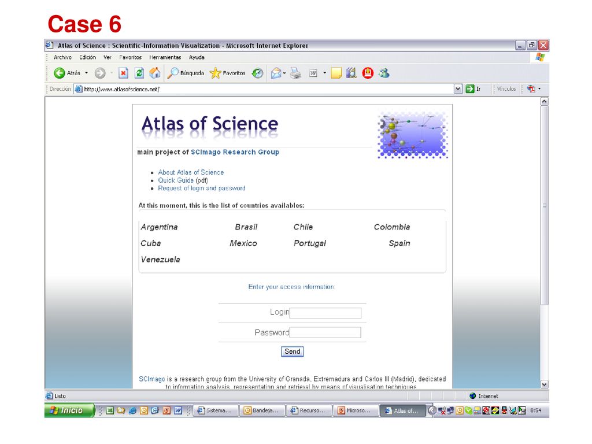Image resolution: width=592 pixels, height=444 pixels.
Task: Open the Edición menu
Action: (x=87, y=57)
